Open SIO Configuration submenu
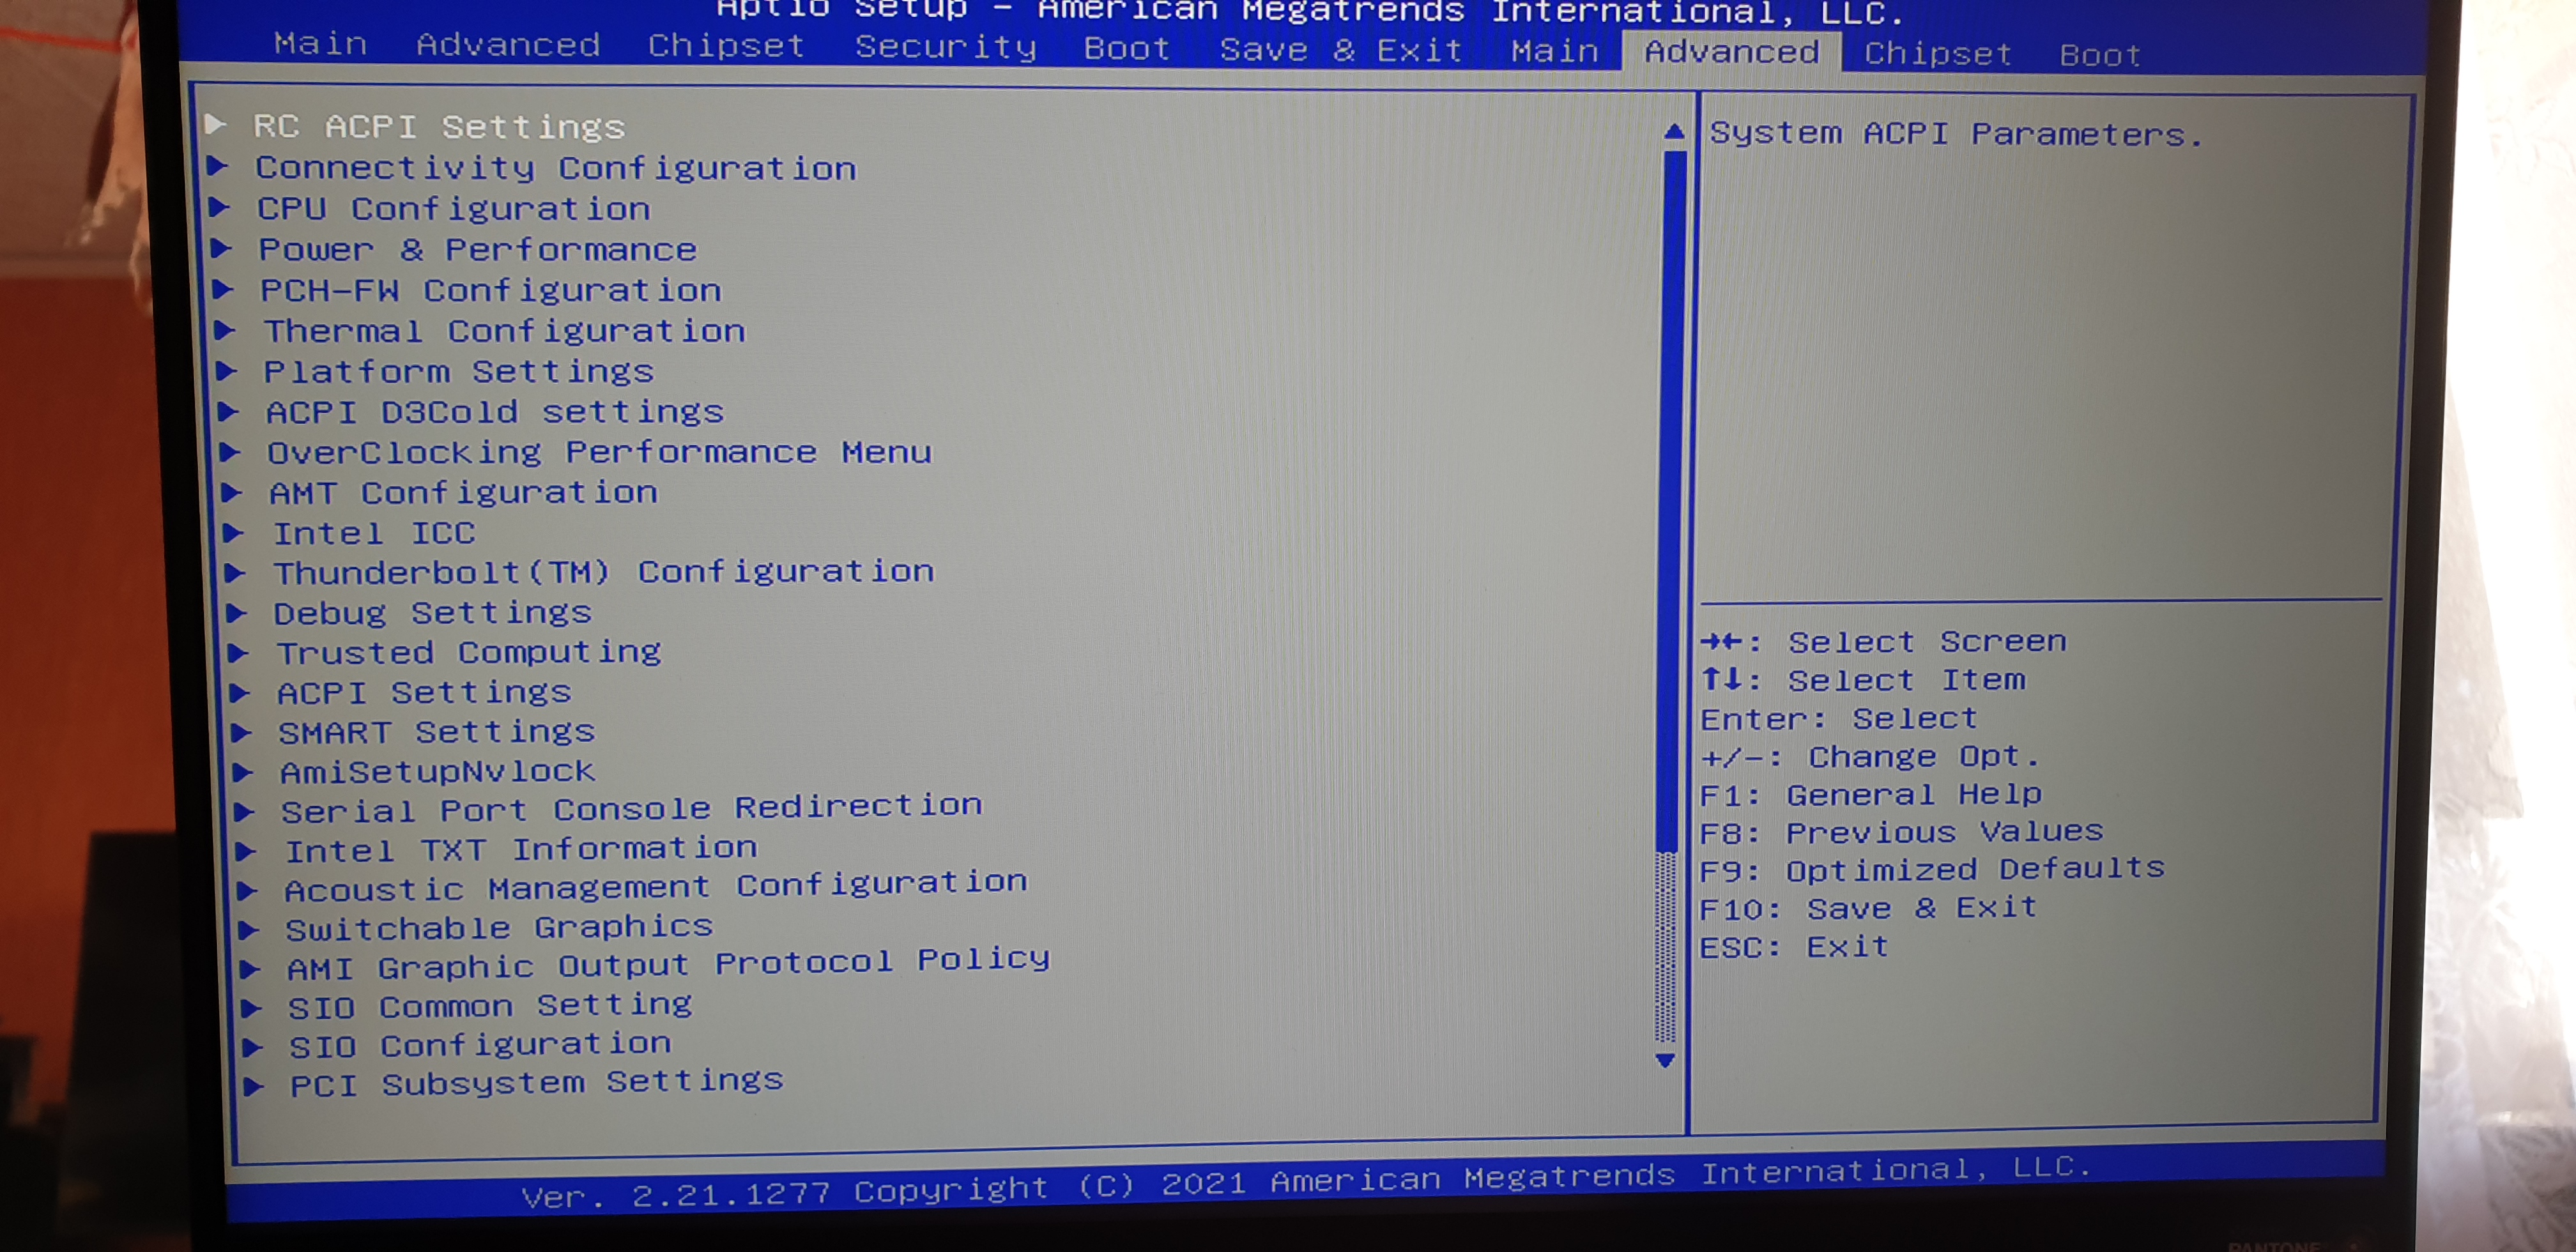The image size is (2576, 1252). (x=480, y=1045)
